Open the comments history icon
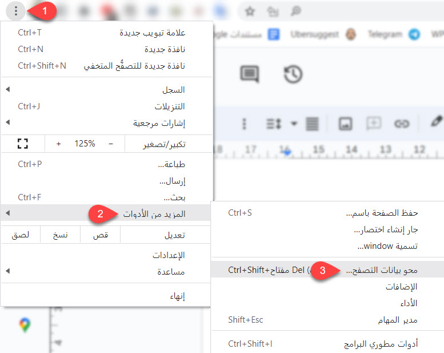444x353 pixels. coord(250,74)
